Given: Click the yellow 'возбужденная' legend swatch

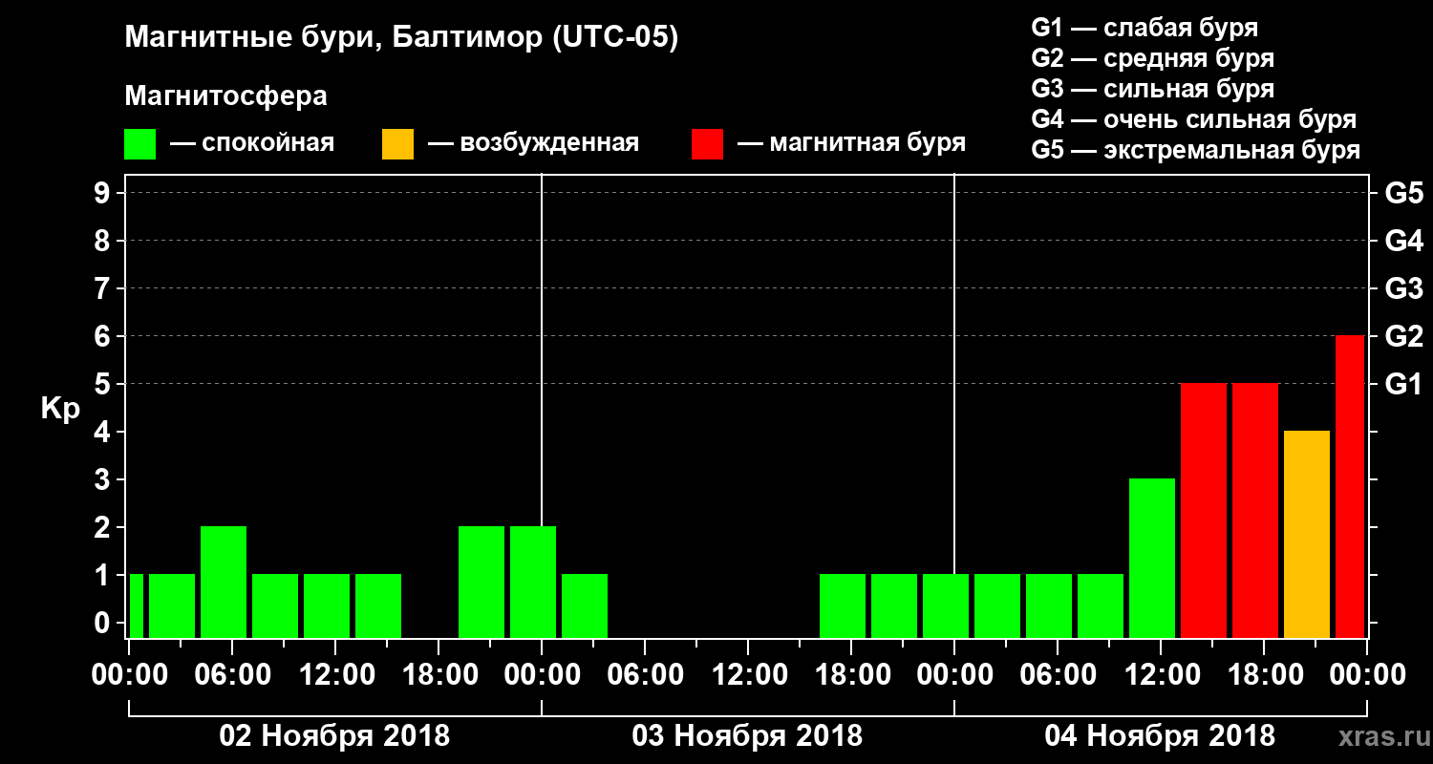Looking at the screenshot, I should 398,144.
